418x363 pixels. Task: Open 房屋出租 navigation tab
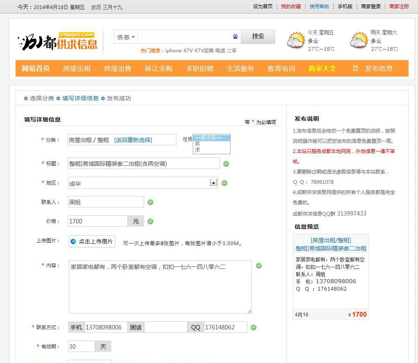[77, 68]
